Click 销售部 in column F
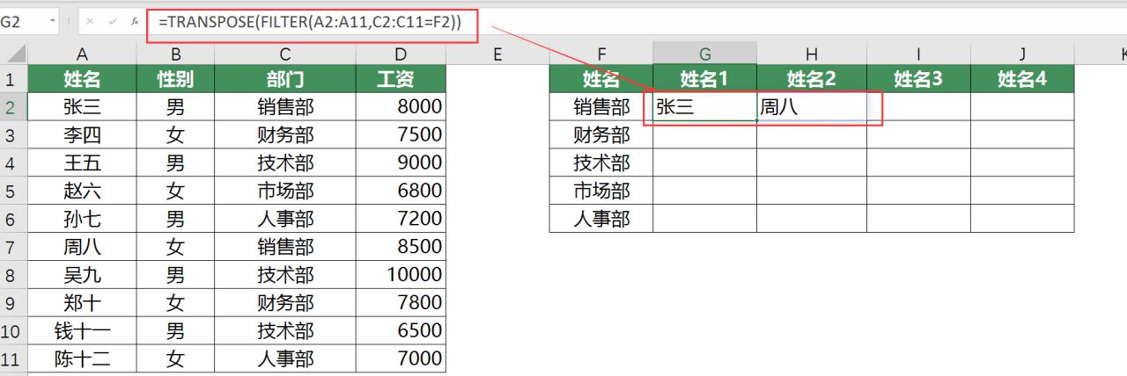The width and height of the screenshot is (1127, 376). click(601, 107)
